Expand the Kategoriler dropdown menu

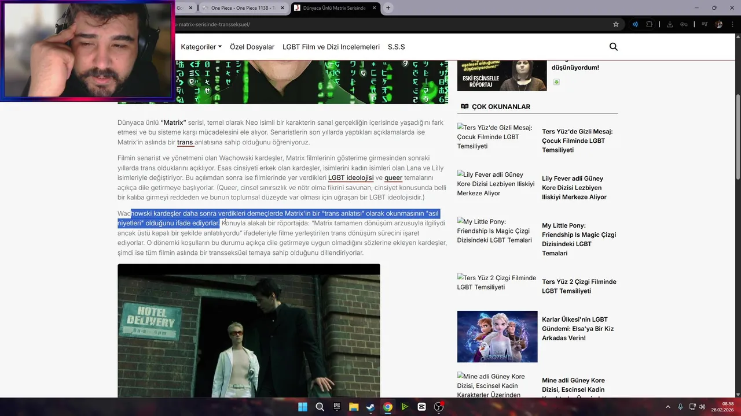201,47
